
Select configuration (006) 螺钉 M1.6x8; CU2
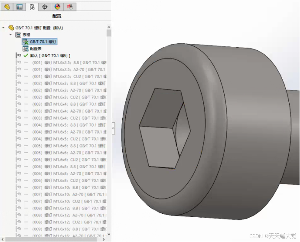click(69, 180)
